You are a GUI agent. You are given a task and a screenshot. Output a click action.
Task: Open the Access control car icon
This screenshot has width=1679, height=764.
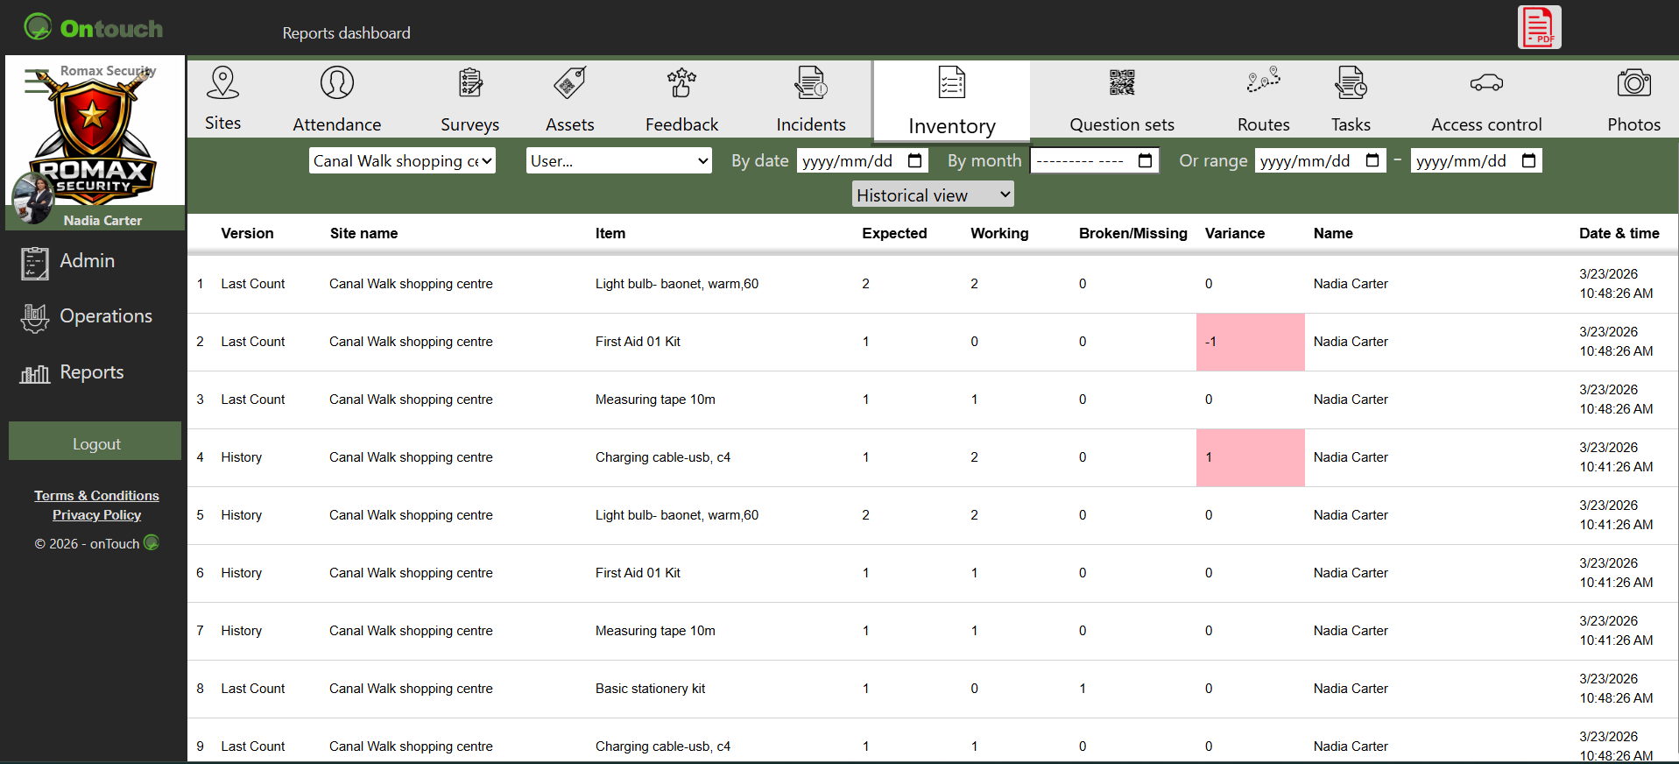tap(1485, 83)
